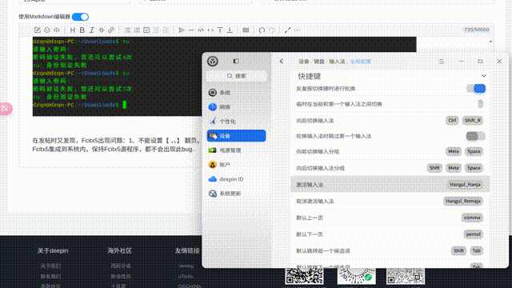Toggle italic formatting in editor

[92, 30]
